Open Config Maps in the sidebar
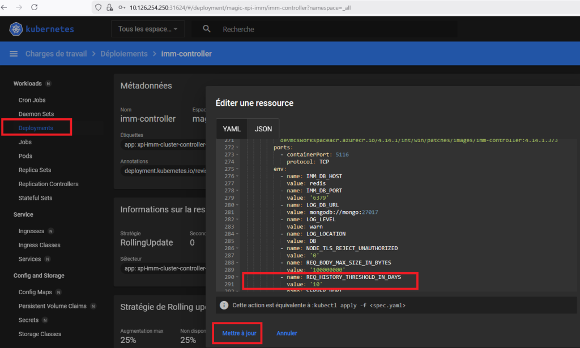 35,292
